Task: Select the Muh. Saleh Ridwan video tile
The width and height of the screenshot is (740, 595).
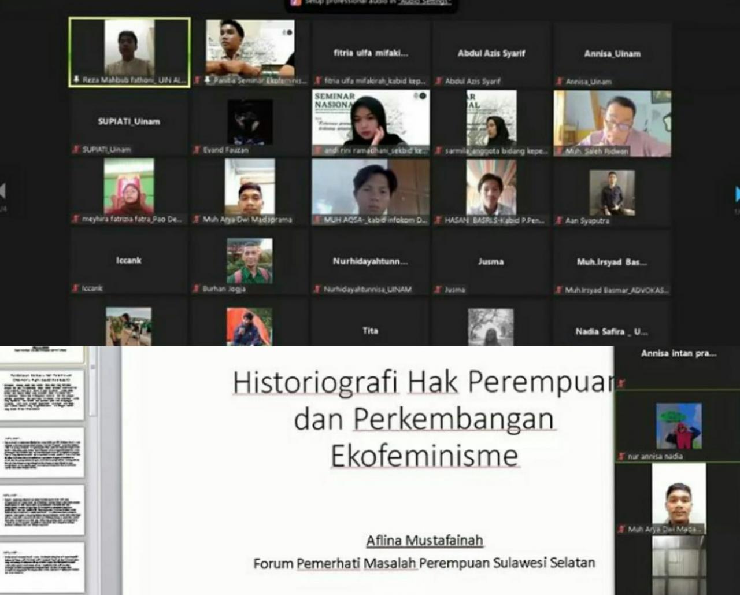Action: (x=612, y=123)
